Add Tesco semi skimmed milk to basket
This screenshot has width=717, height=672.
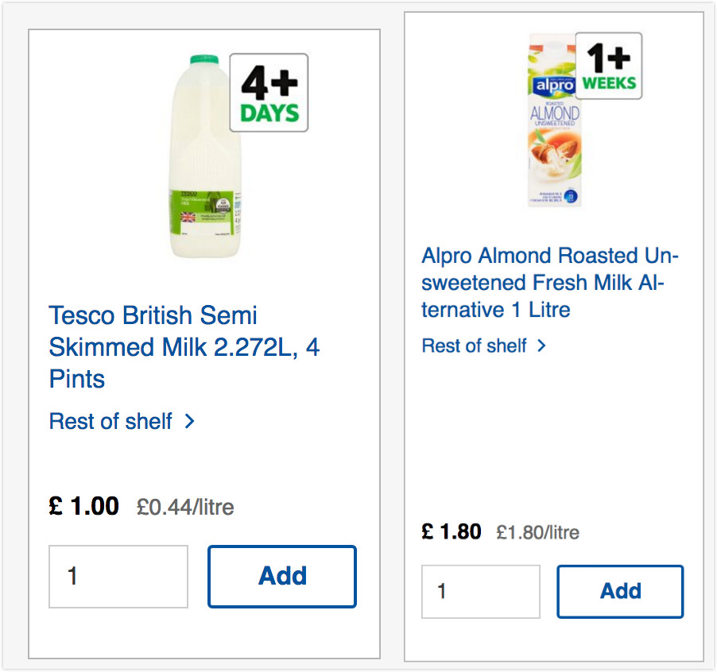point(282,576)
